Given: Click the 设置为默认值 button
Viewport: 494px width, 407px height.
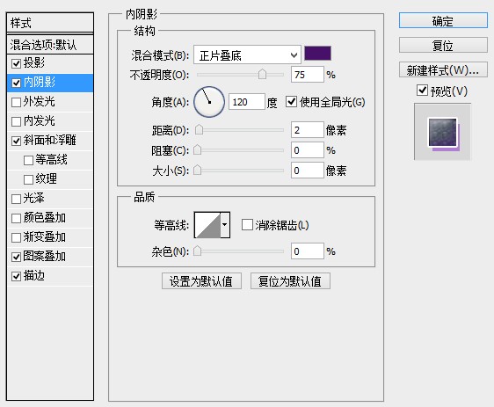Looking at the screenshot, I should pyautogui.click(x=201, y=281).
